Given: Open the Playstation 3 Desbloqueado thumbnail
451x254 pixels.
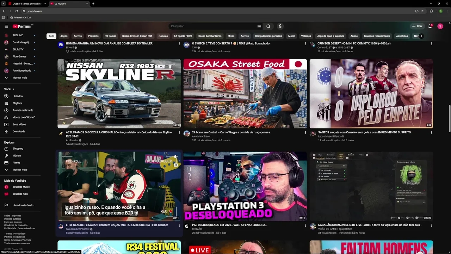Looking at the screenshot, I should pyautogui.click(x=245, y=186).
